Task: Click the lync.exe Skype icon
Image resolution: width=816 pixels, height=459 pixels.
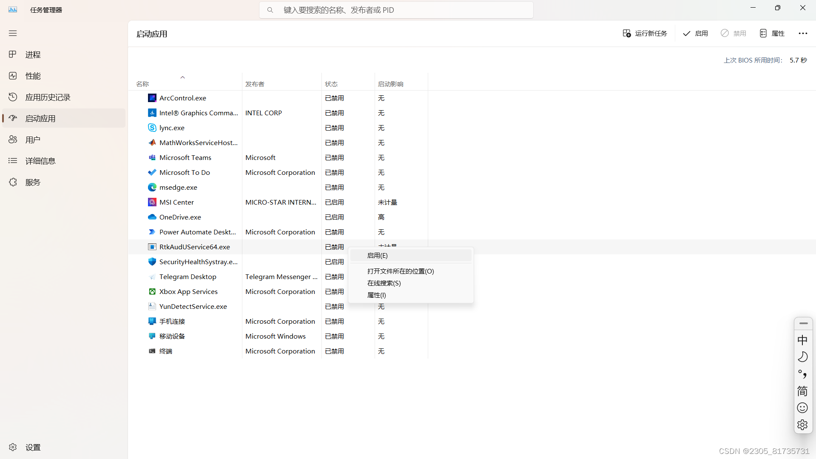Action: (x=152, y=128)
